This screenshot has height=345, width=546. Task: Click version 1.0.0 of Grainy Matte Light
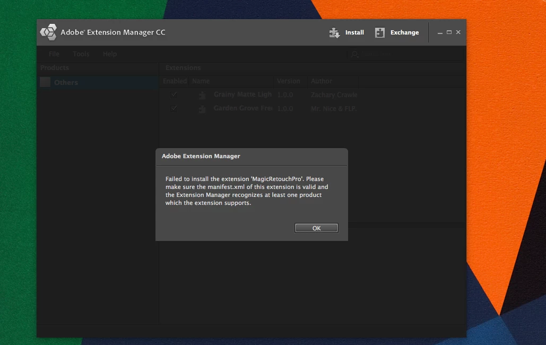tap(285, 95)
